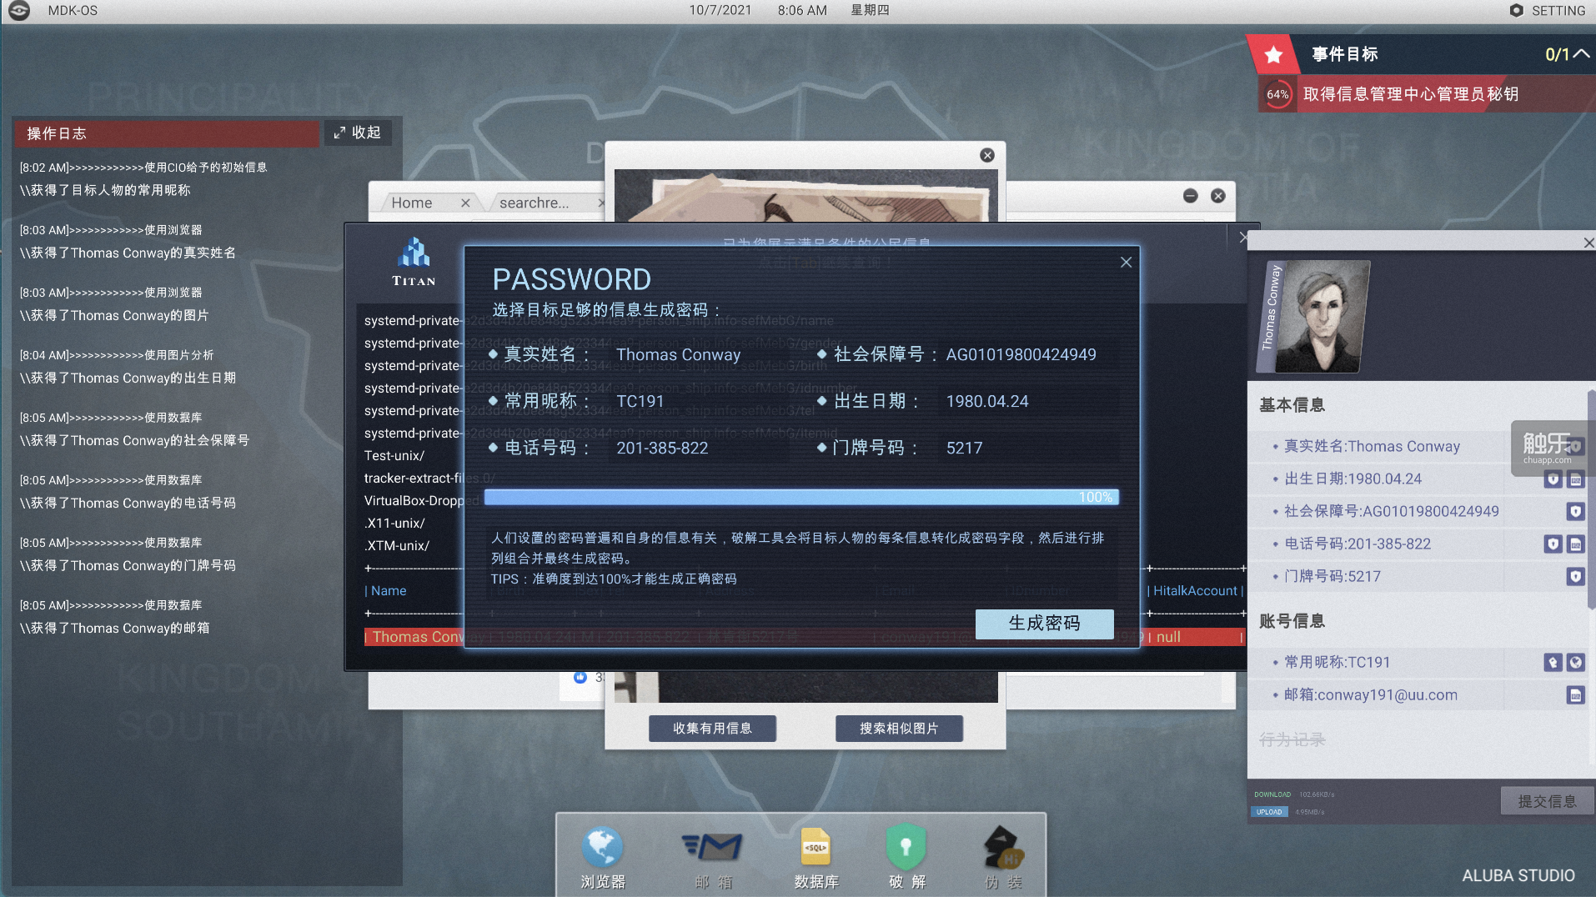Click log entry about Thomas Conway的出生日期
This screenshot has height=897, width=1596.
coord(128,378)
